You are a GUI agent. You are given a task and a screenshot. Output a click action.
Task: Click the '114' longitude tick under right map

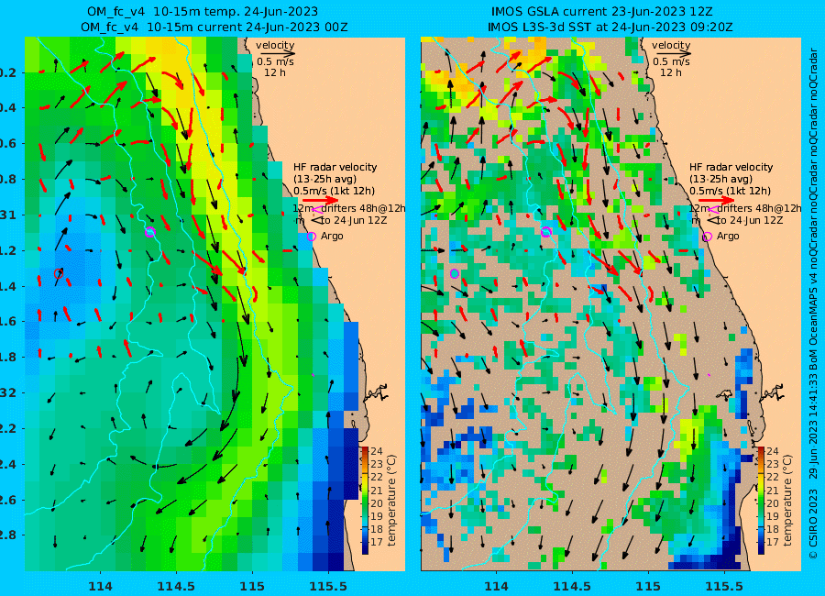pyautogui.click(x=496, y=586)
